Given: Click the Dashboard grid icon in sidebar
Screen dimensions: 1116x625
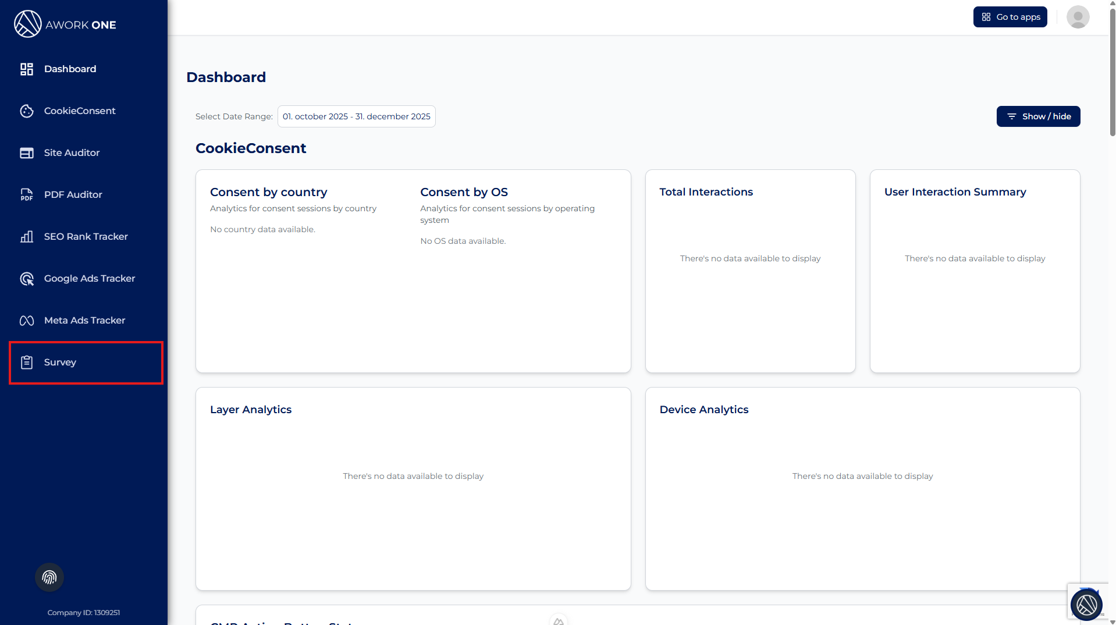Looking at the screenshot, I should point(27,69).
